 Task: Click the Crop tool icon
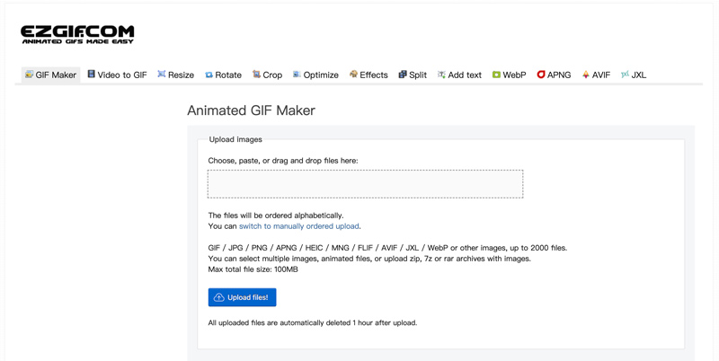point(256,75)
